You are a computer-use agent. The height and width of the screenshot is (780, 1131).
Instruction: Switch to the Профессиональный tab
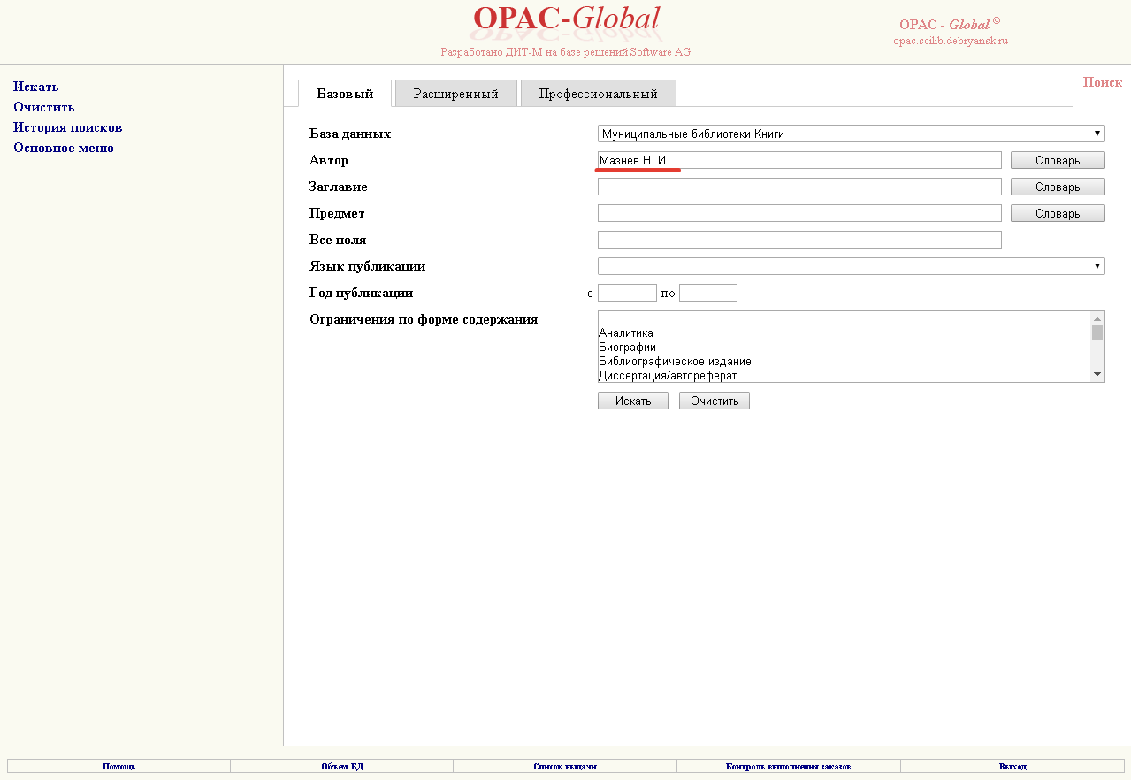[599, 94]
